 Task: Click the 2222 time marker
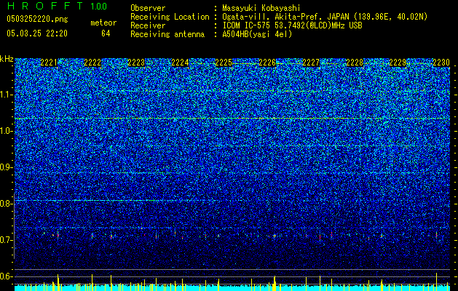click(92, 63)
